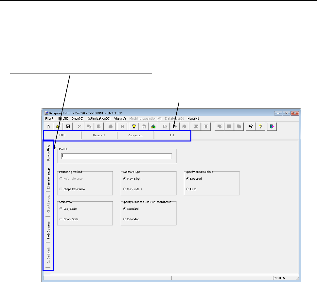Open the Optimization(O) menu
317x282 pixels.
tap(99, 119)
